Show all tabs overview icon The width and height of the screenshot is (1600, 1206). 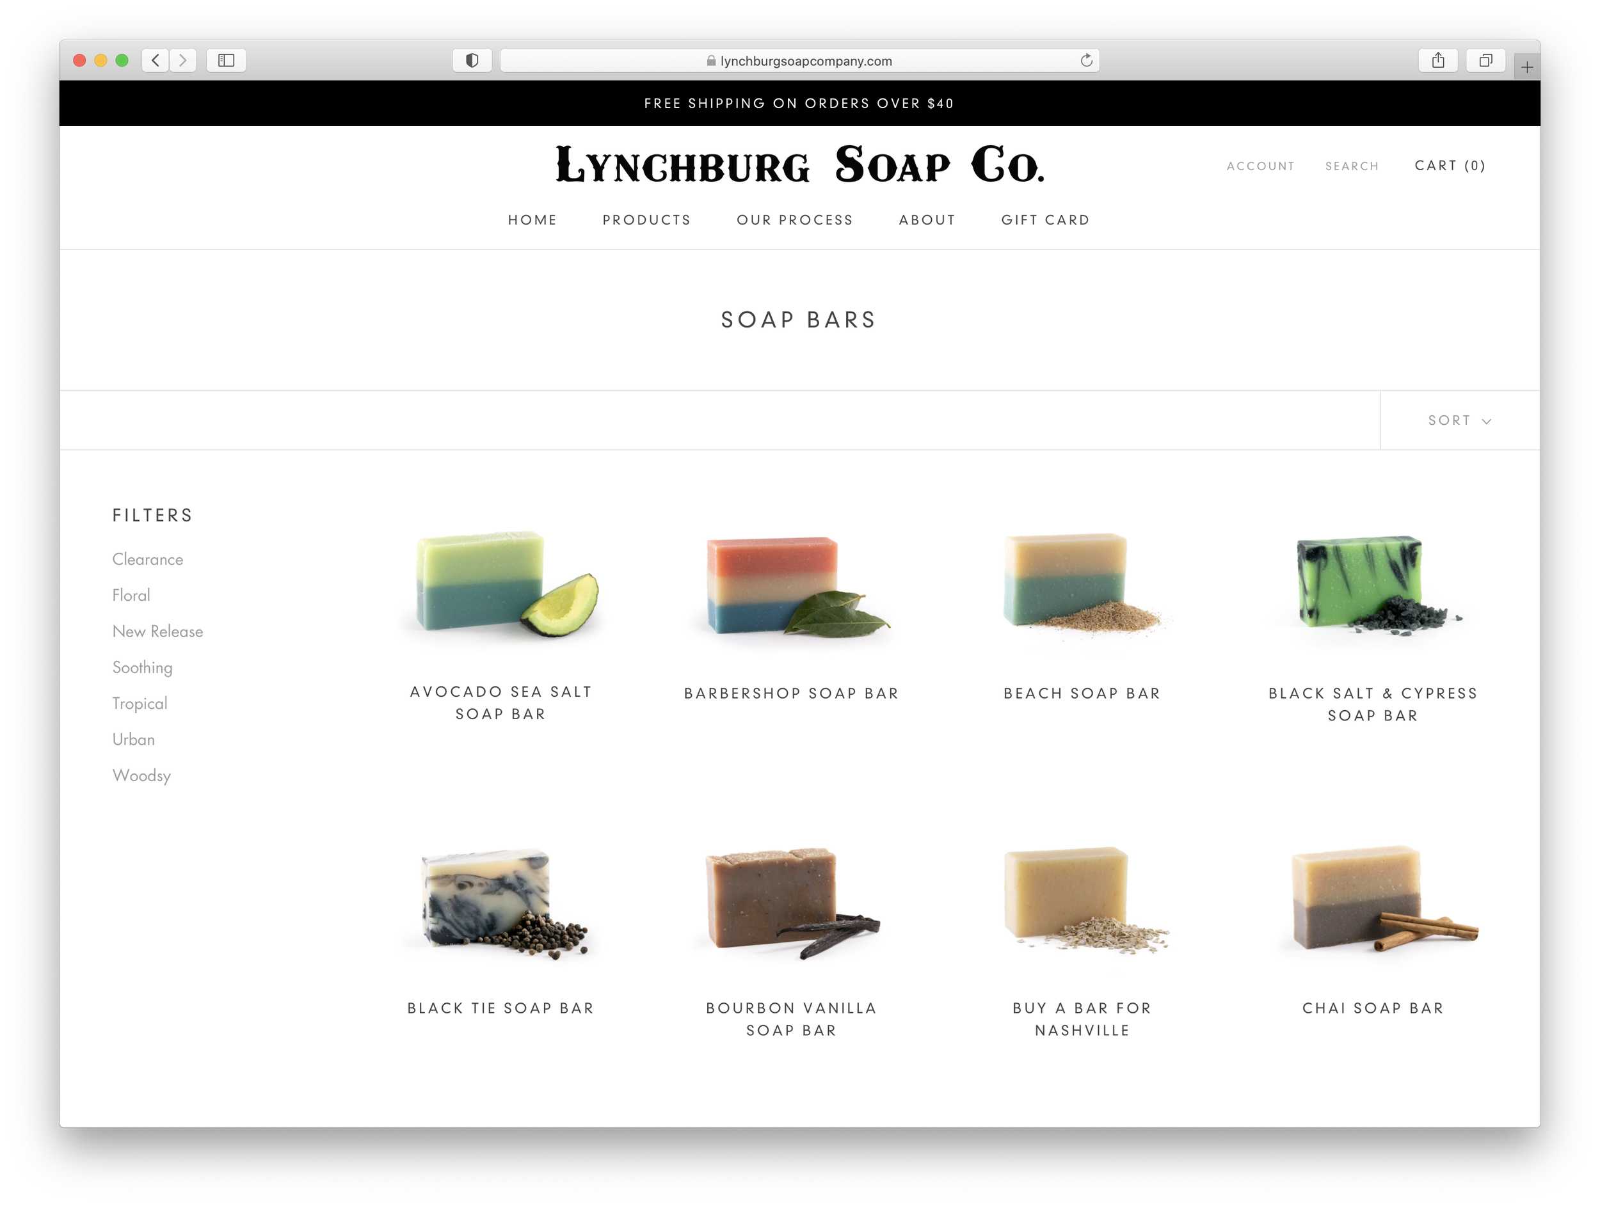(1485, 60)
